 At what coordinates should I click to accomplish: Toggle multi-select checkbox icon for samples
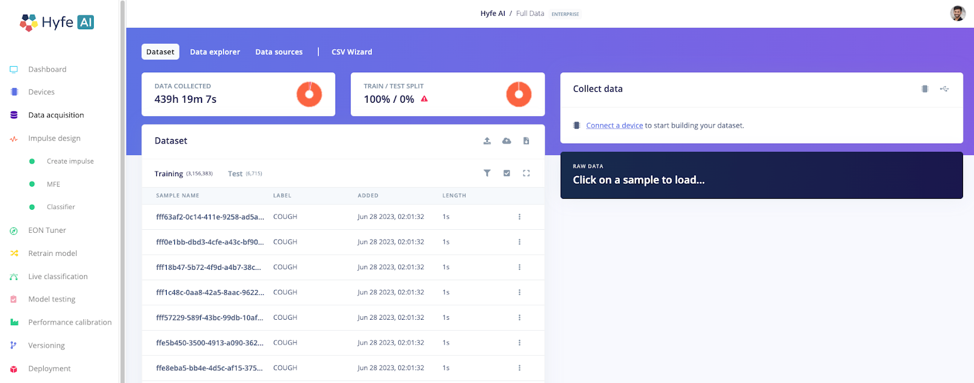[x=506, y=173]
